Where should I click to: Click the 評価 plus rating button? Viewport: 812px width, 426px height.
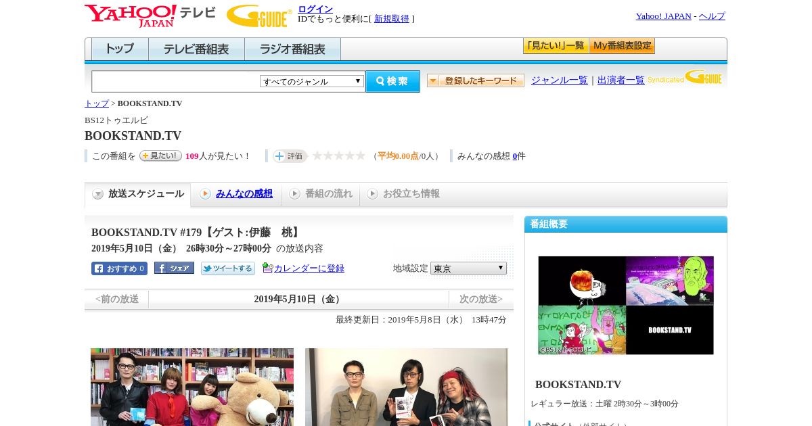pos(290,156)
